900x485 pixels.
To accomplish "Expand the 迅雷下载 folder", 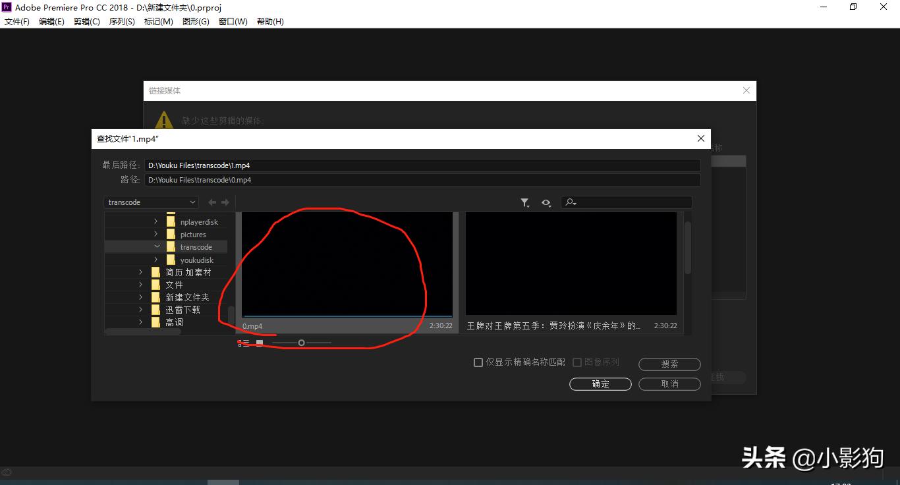I will [x=140, y=310].
